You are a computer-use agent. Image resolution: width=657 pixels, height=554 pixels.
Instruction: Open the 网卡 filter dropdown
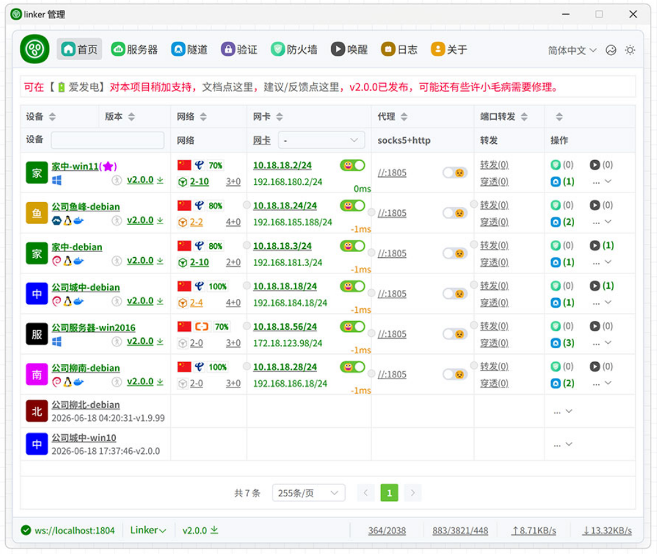[322, 140]
